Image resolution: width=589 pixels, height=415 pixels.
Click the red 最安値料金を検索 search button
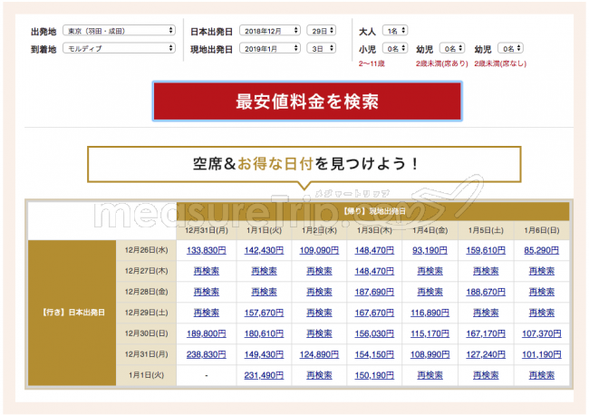pyautogui.click(x=307, y=101)
